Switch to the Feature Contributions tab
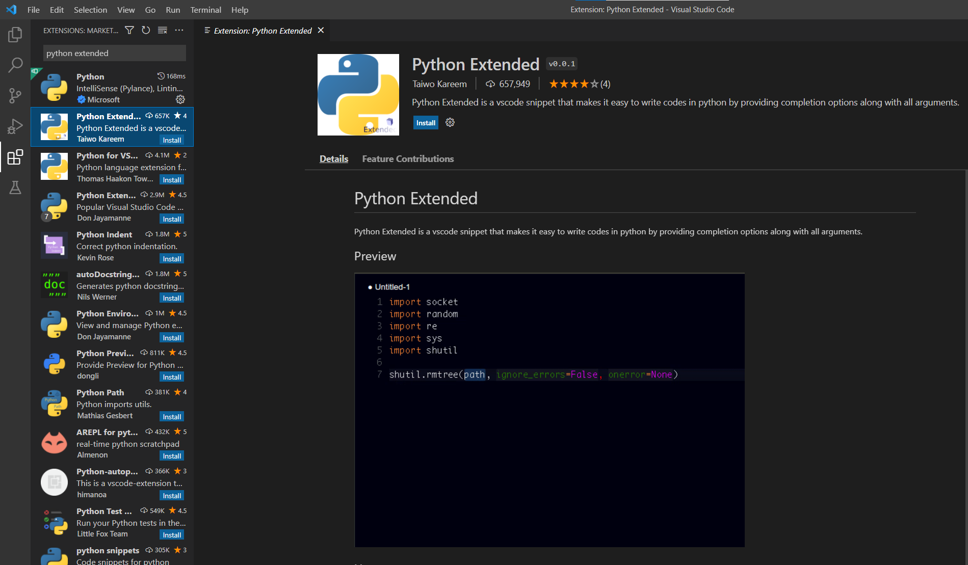The width and height of the screenshot is (968, 565). (x=408, y=159)
